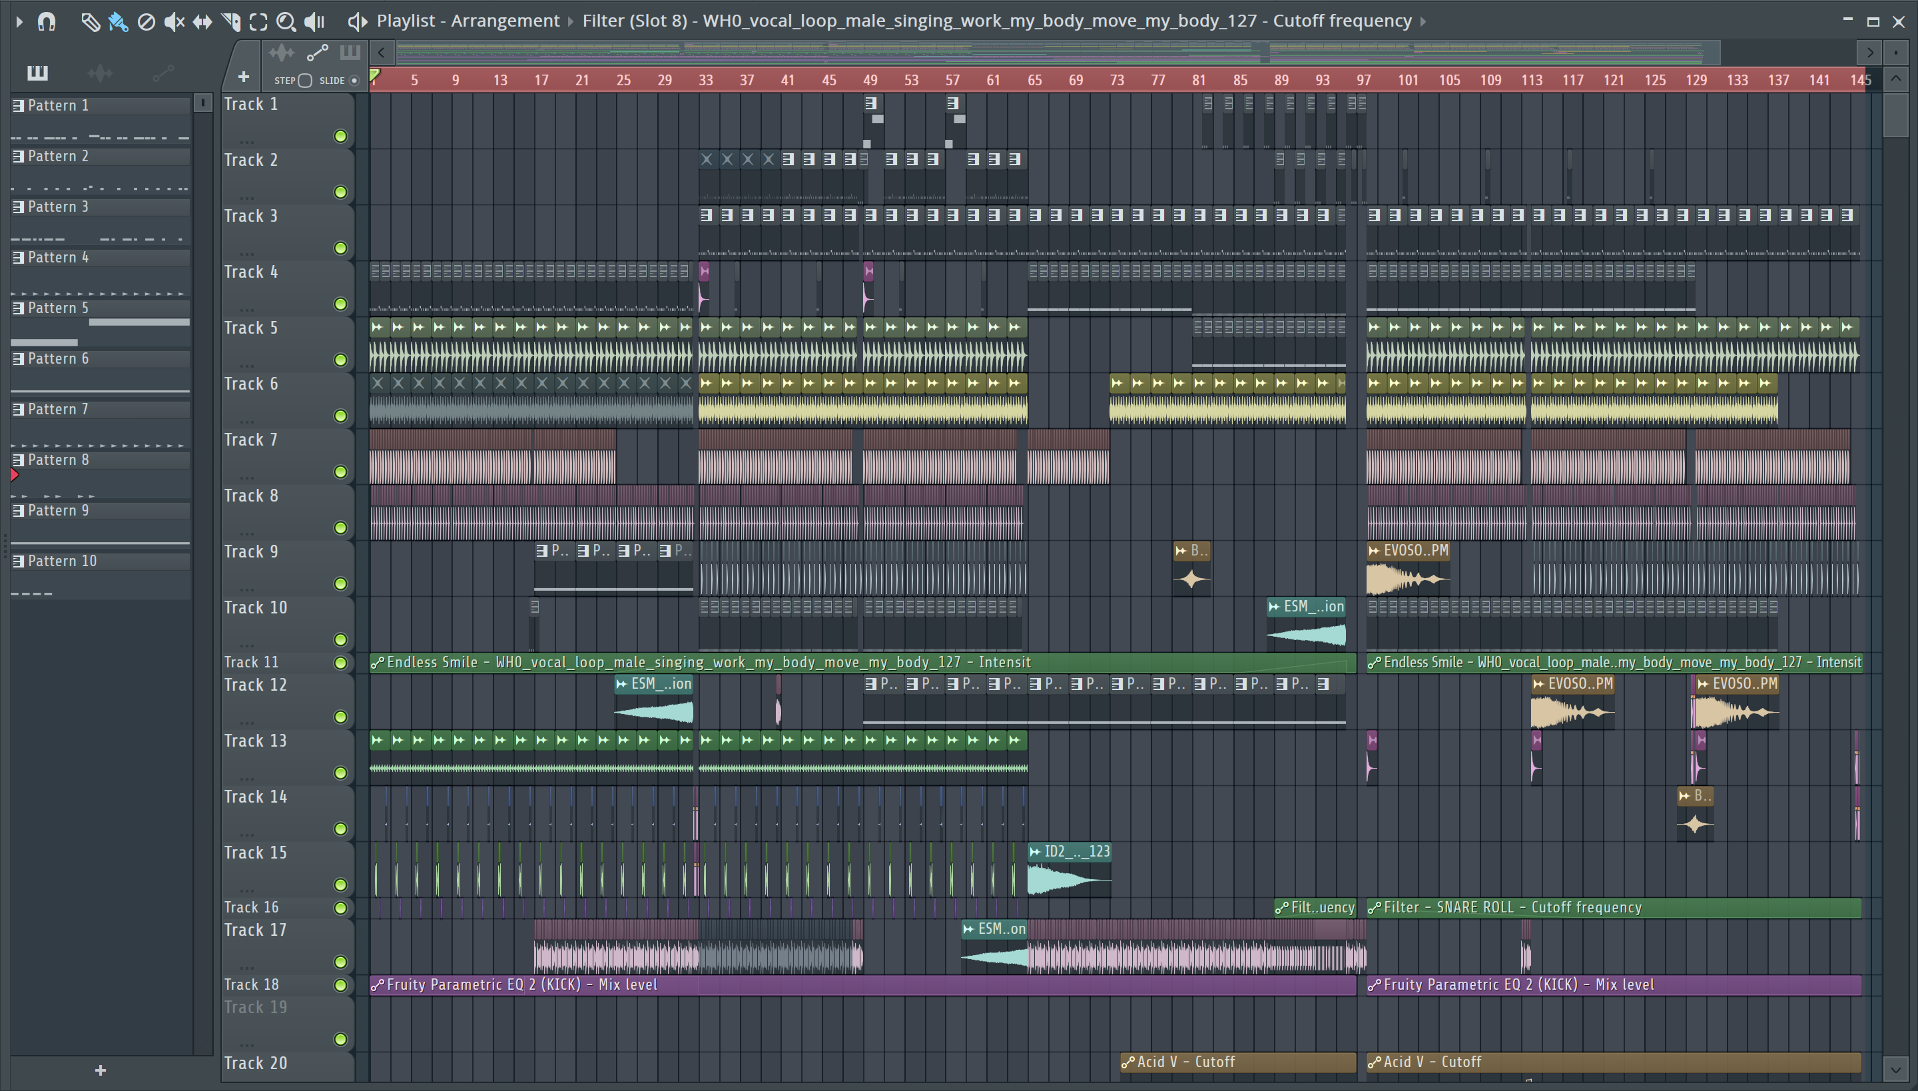This screenshot has height=1091, width=1918.
Task: Show automation clips in the picker panel
Action: click(x=162, y=73)
